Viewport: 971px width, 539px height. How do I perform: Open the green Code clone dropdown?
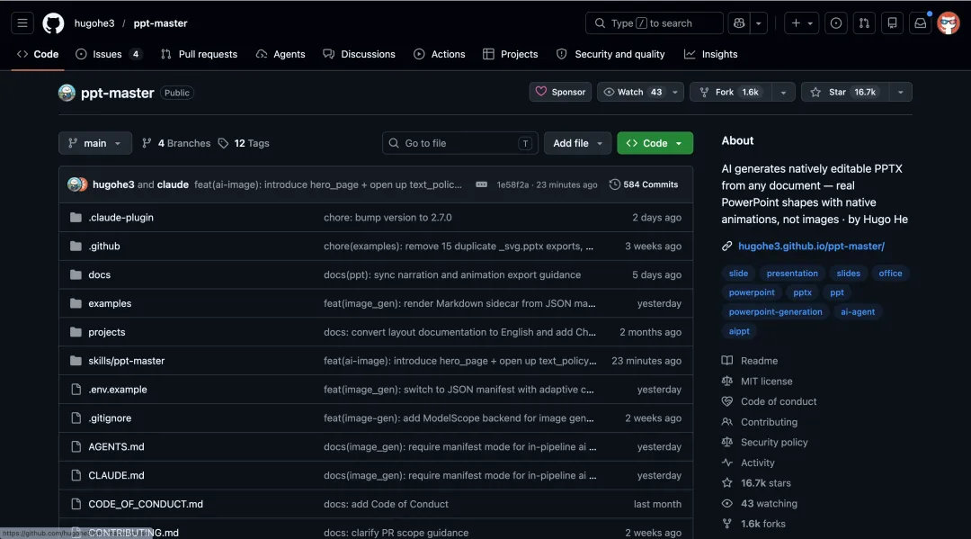pyautogui.click(x=655, y=143)
